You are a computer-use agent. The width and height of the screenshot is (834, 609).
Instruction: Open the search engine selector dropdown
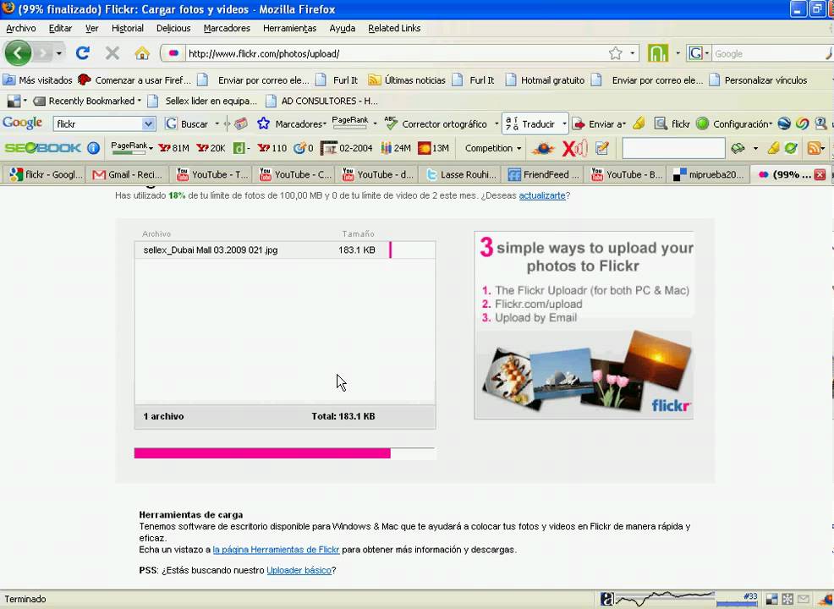click(699, 53)
